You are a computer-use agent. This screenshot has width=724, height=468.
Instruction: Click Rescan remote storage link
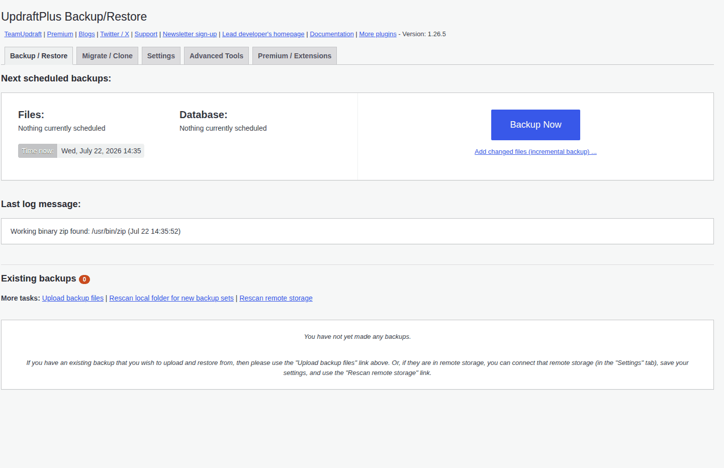[276, 298]
